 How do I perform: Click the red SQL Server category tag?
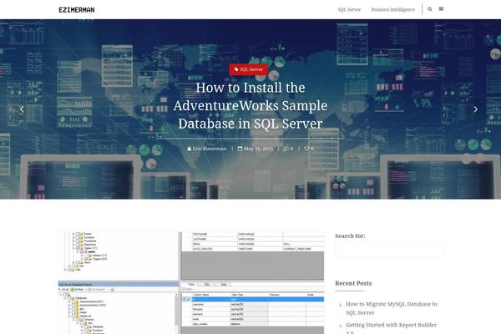(249, 69)
